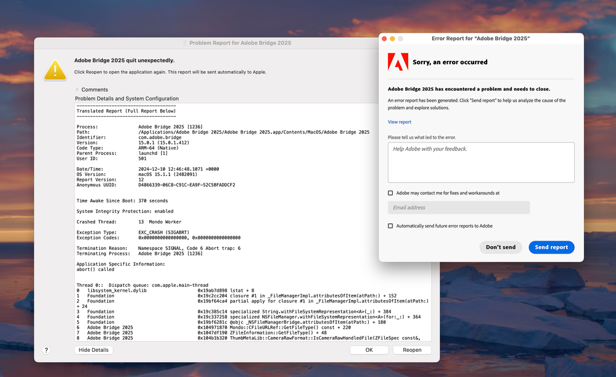This screenshot has width=616, height=377.
Task: Click 'Sorry, an error occurred' heading
Action: [450, 62]
